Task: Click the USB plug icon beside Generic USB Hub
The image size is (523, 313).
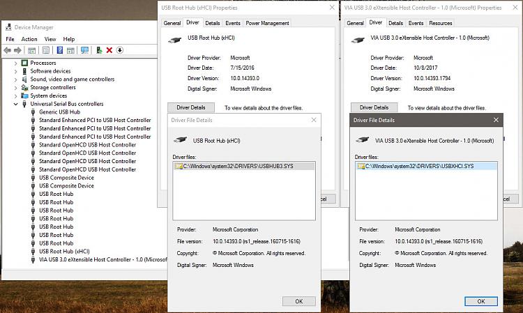Action: tap(33, 112)
